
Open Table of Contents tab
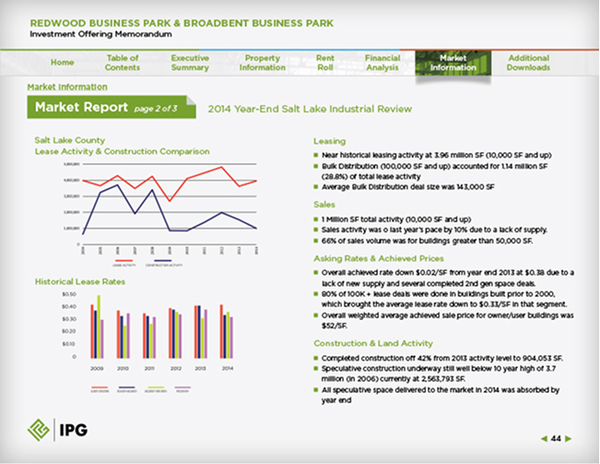(123, 63)
